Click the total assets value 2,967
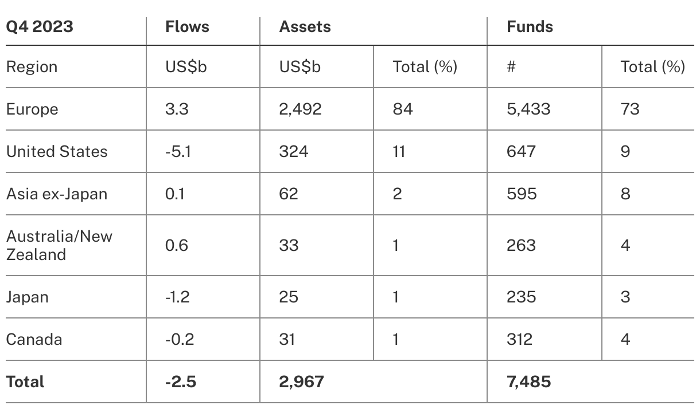700x409 pixels. (301, 382)
